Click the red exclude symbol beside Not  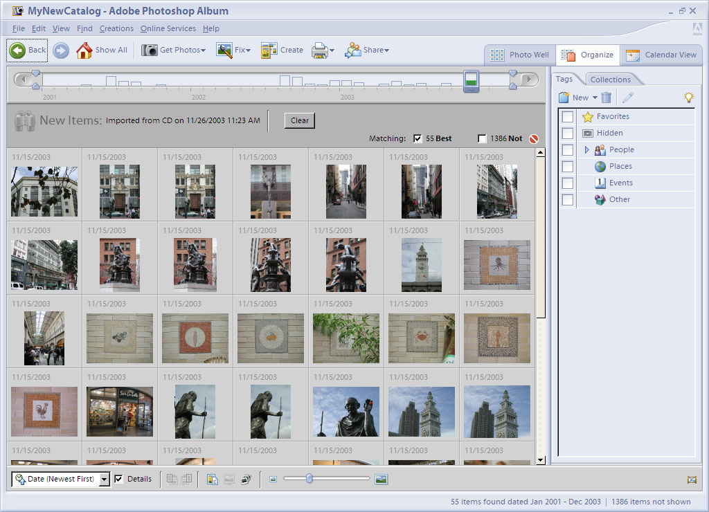point(534,139)
